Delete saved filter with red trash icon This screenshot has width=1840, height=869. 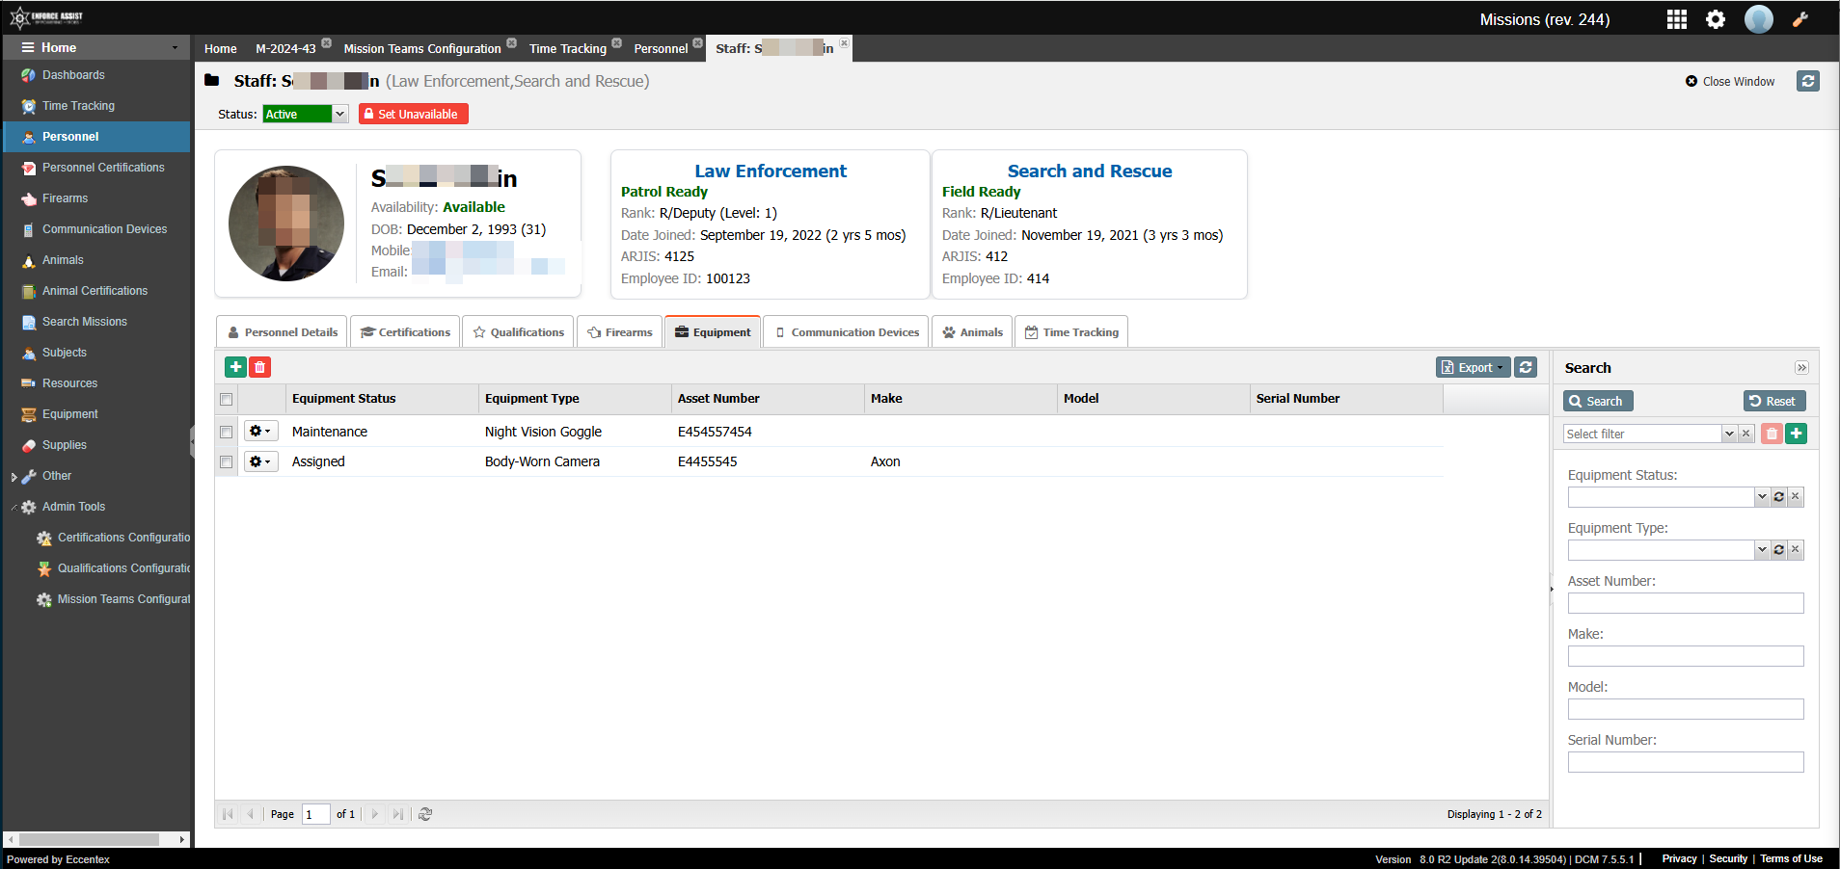pos(1772,434)
